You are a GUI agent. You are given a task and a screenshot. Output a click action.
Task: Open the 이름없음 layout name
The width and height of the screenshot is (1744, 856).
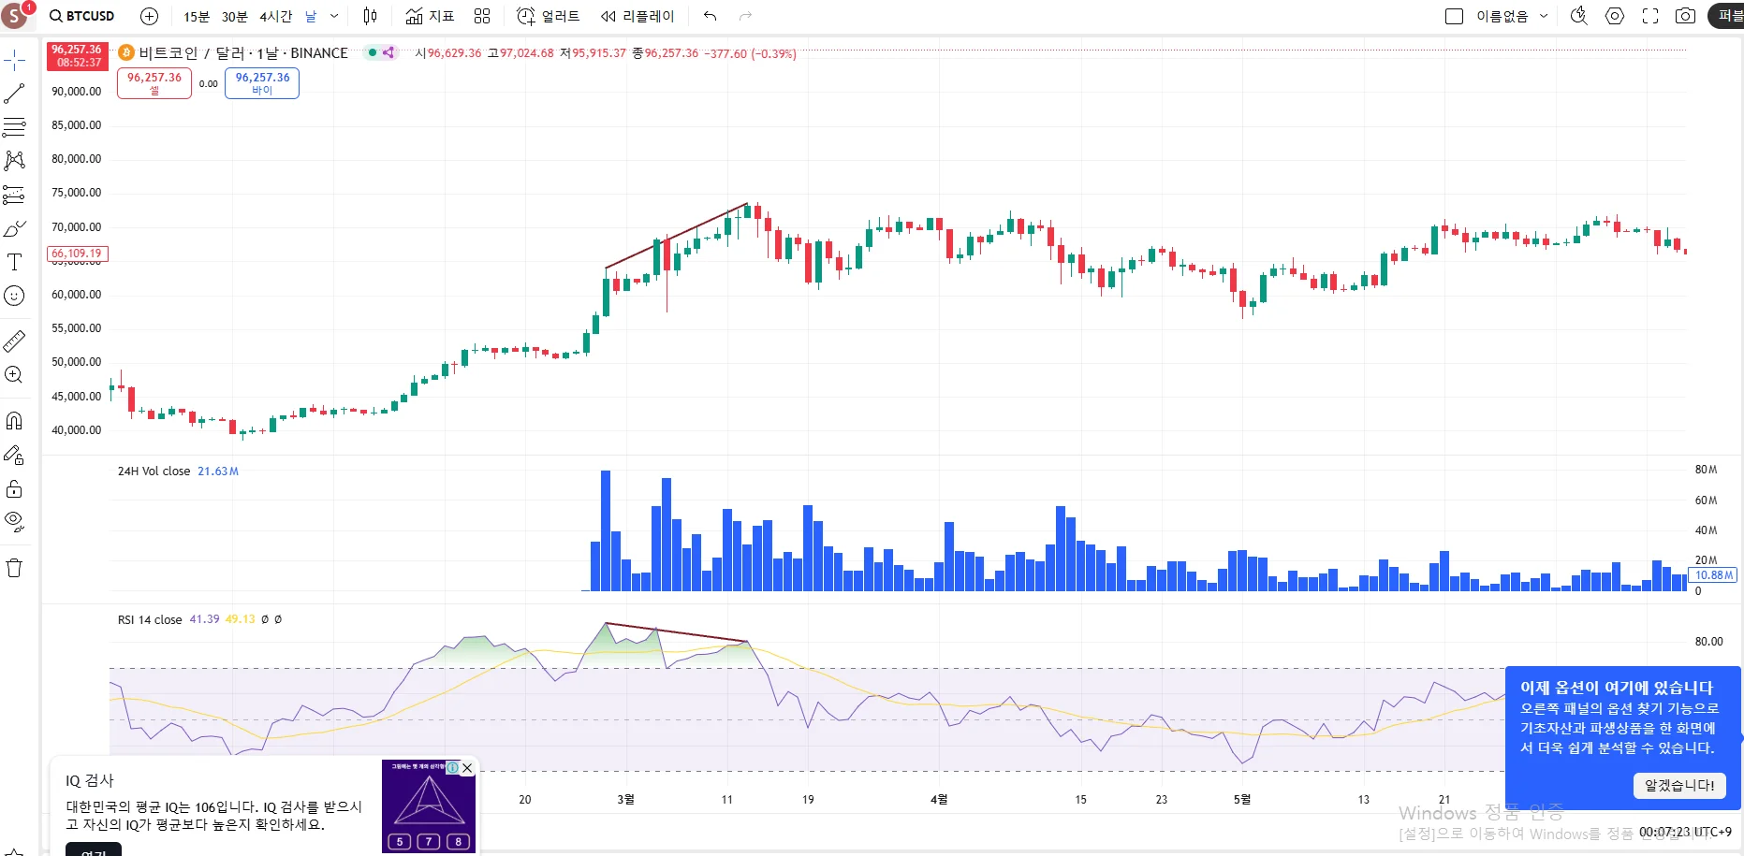[x=1502, y=16]
